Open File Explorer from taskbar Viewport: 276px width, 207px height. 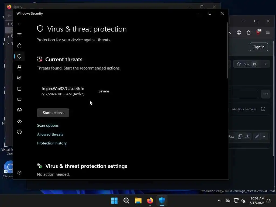(x=138, y=201)
